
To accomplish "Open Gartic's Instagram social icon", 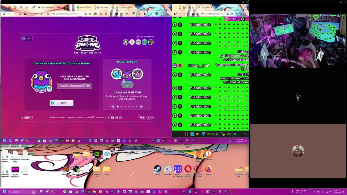I will pos(120,118).
